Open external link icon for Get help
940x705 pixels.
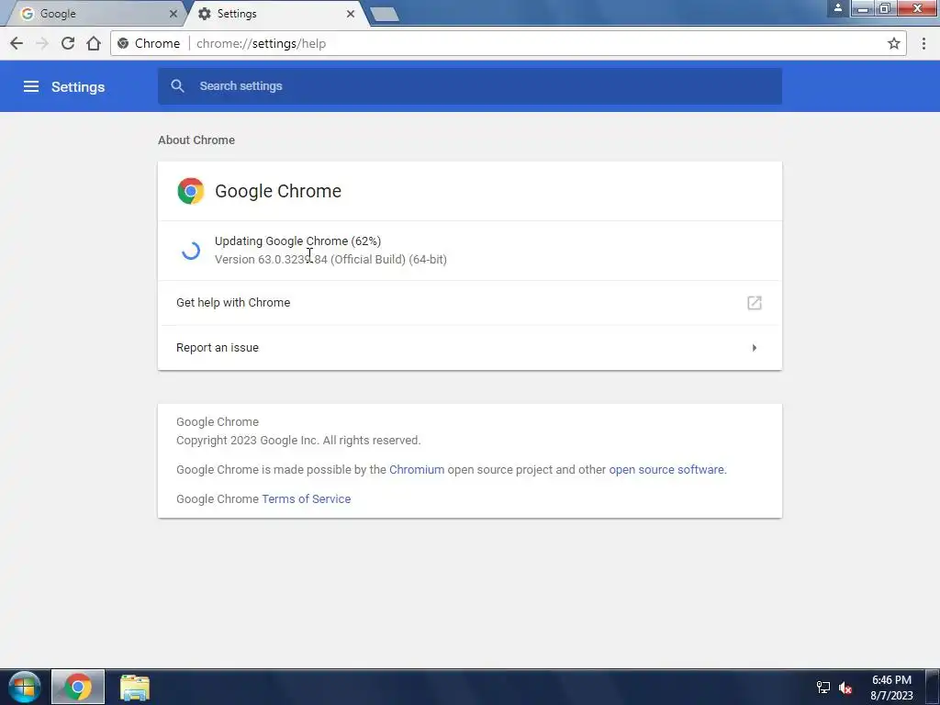click(x=755, y=303)
